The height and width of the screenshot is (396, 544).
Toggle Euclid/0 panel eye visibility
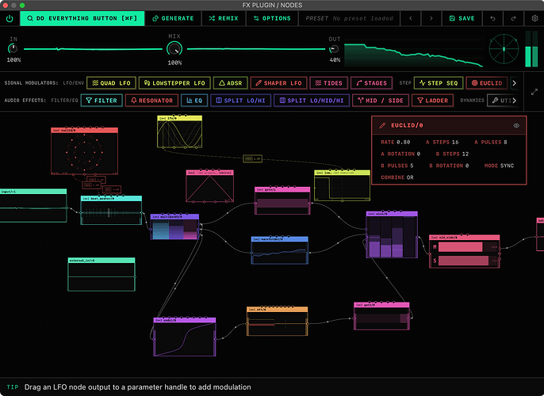click(x=516, y=125)
